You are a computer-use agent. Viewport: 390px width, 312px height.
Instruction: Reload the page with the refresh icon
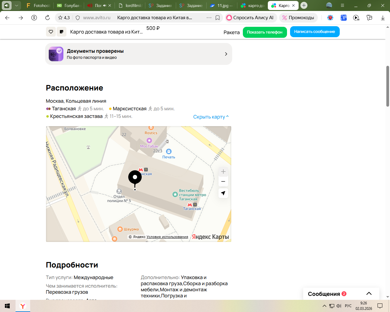(x=48, y=18)
